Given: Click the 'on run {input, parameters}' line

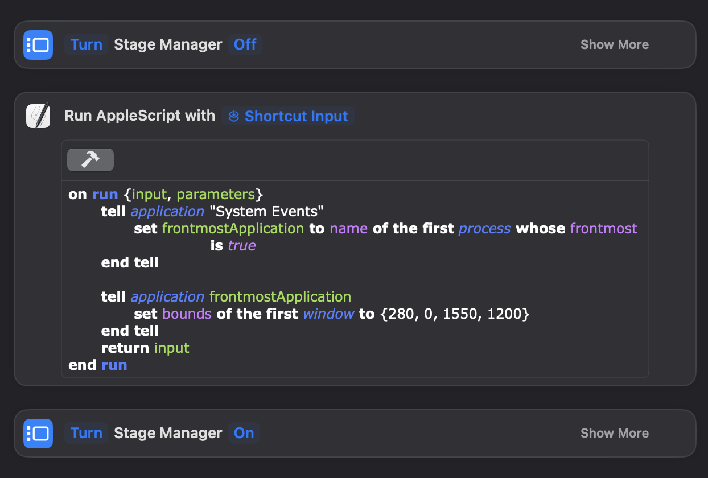Looking at the screenshot, I should point(166,195).
